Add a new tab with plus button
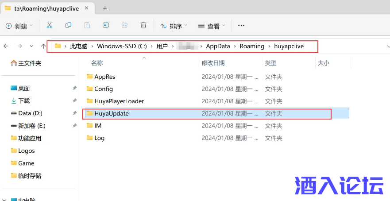 pyautogui.click(x=105, y=8)
